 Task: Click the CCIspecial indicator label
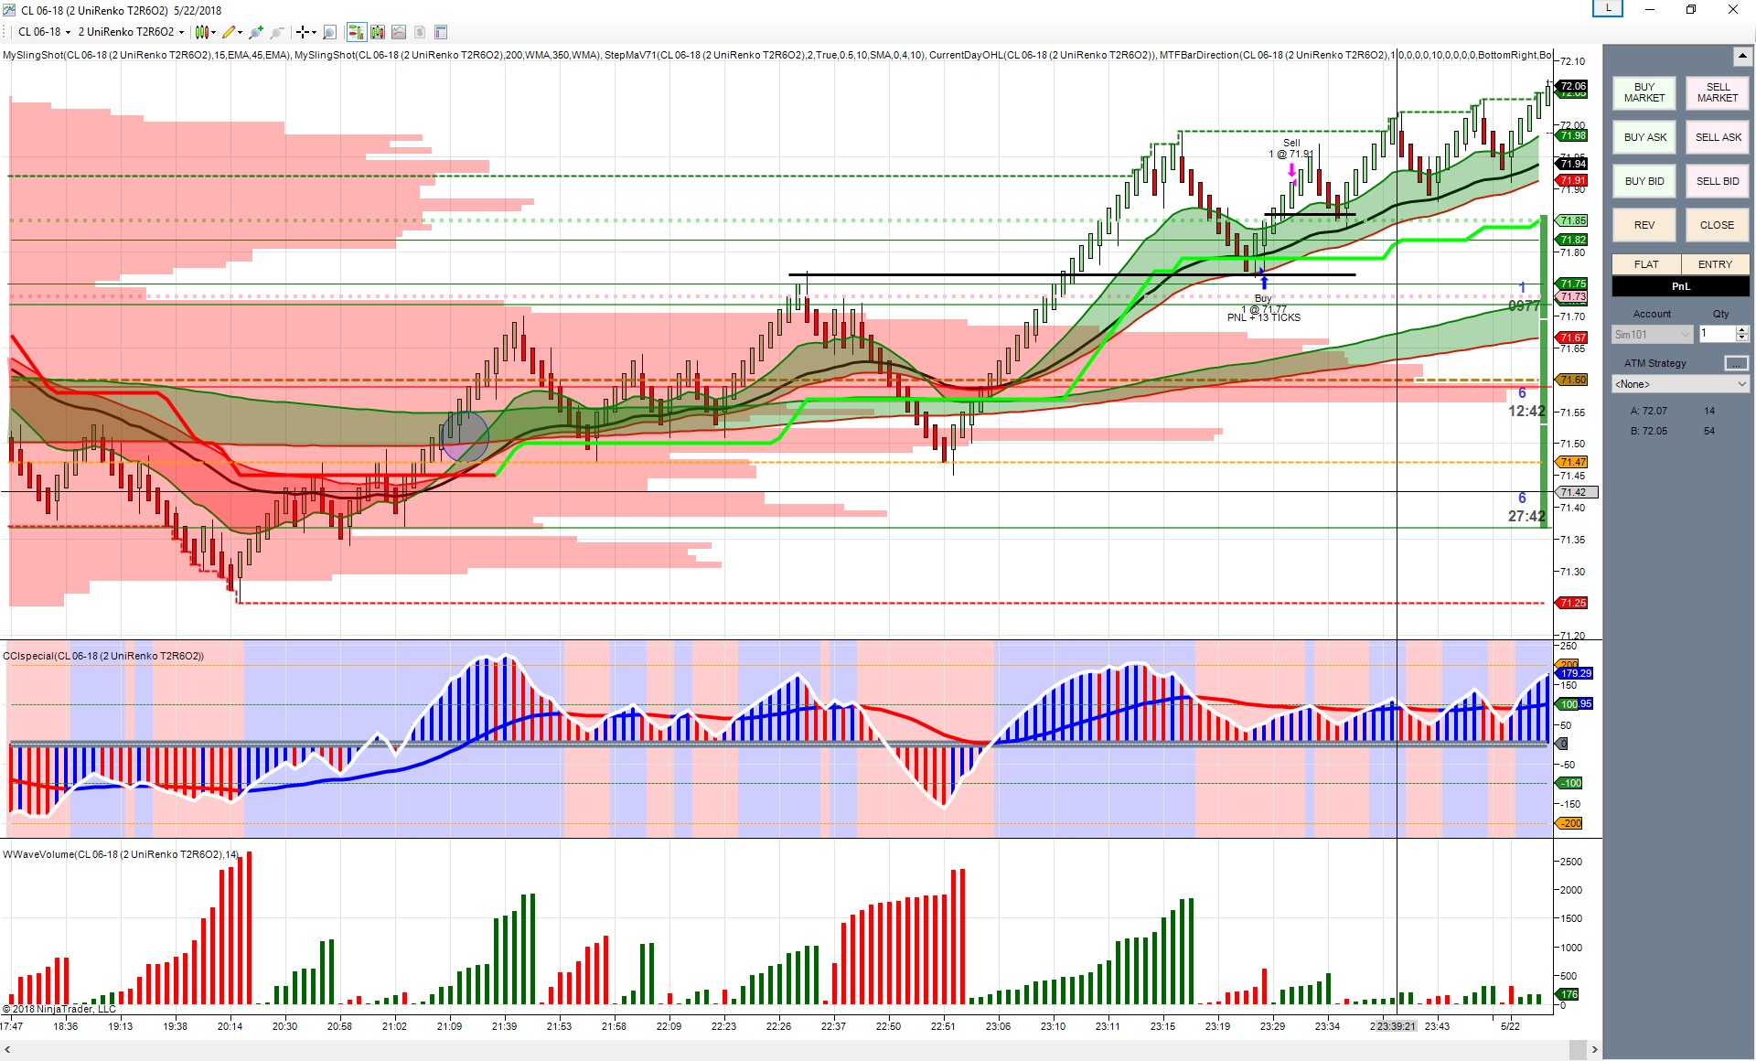103,656
